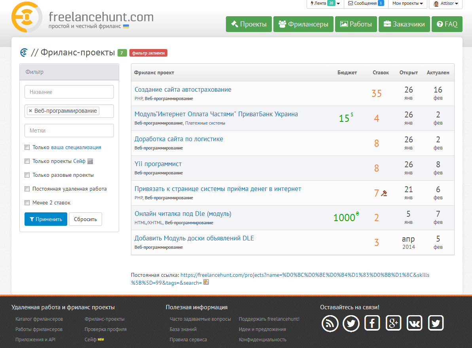The image size is (472, 348).
Task: Click the 35 bids count
Action: pos(376,94)
